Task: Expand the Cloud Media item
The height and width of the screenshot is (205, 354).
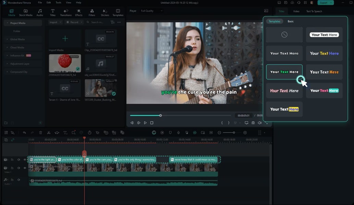Action: (x=8, y=47)
